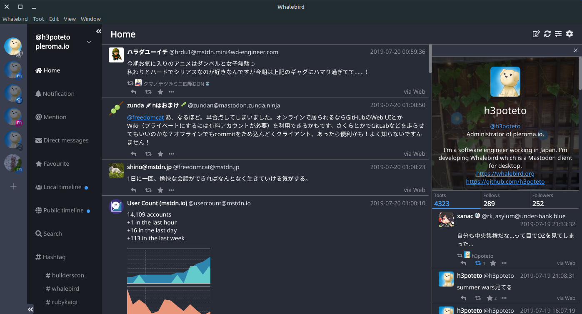
Task: Open more options on ハラダユーイチ's toot
Action: click(171, 92)
